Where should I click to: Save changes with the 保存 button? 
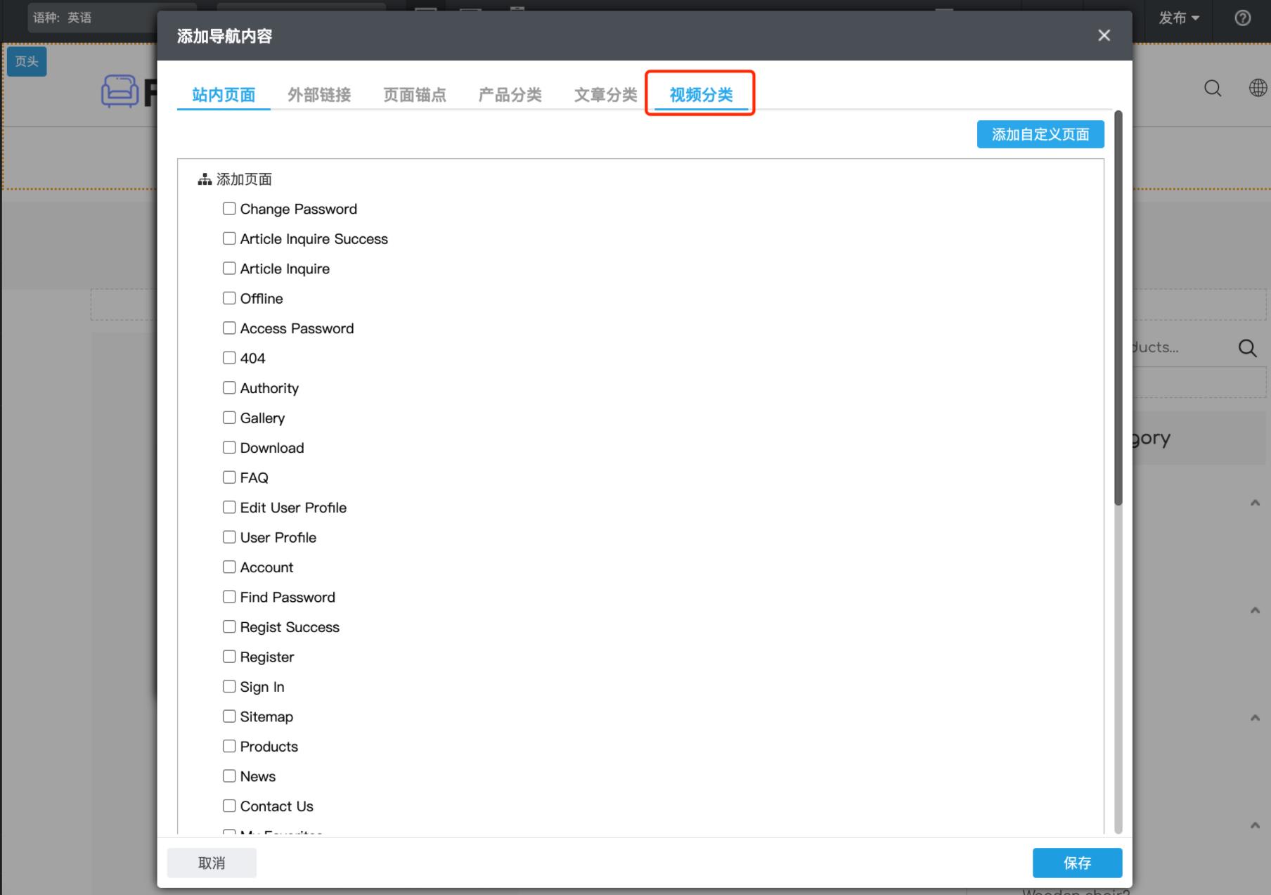(1077, 863)
